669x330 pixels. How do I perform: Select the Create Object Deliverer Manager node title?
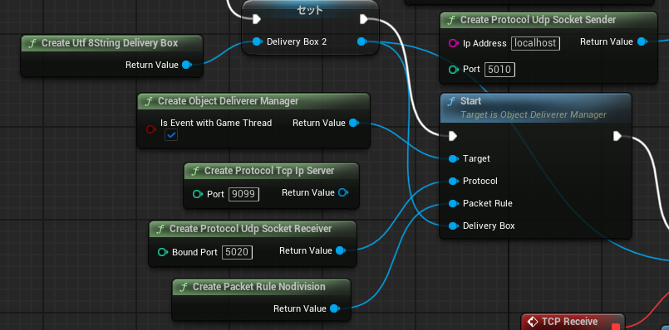click(229, 101)
